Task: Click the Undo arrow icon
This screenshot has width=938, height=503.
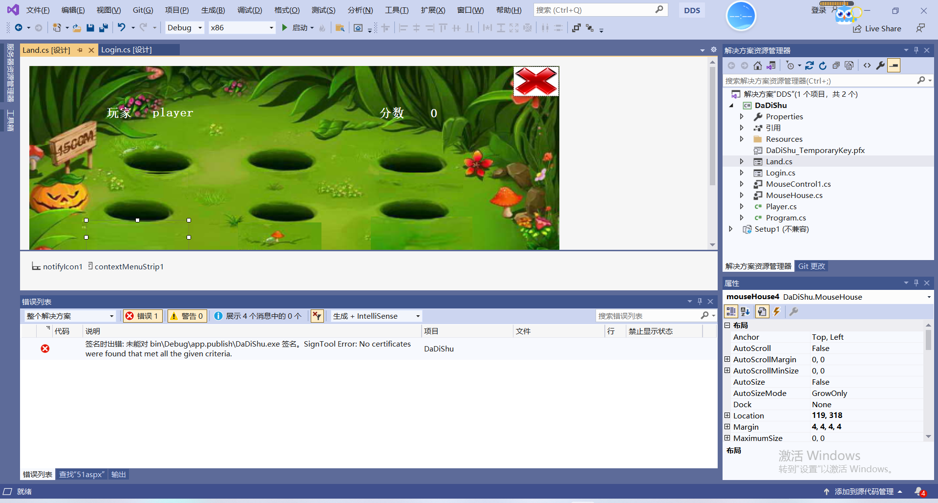Action: point(122,28)
